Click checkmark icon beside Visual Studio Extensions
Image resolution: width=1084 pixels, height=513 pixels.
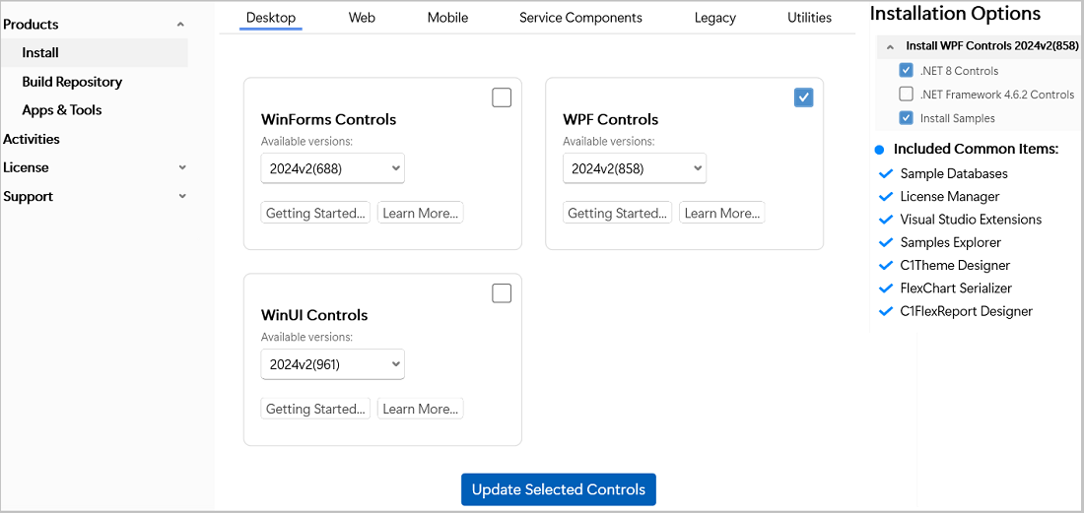click(885, 220)
